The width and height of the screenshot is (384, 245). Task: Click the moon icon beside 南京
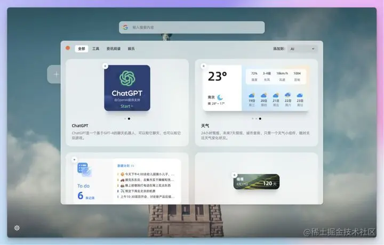point(220,97)
